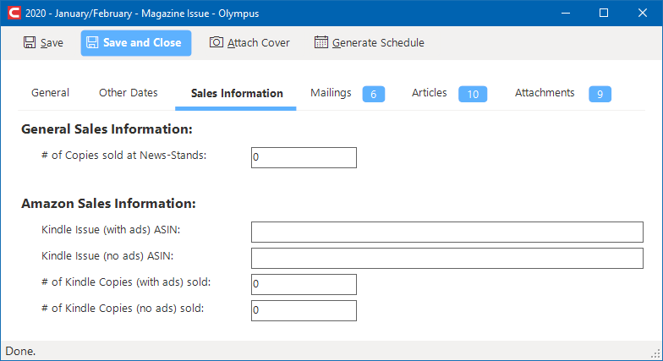Click the Save label
The height and width of the screenshot is (361, 663).
pyautogui.click(x=52, y=42)
